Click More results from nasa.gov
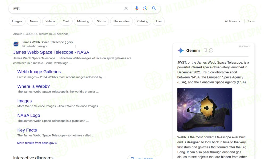The height and width of the screenshot is (159, 266). tap(37, 143)
